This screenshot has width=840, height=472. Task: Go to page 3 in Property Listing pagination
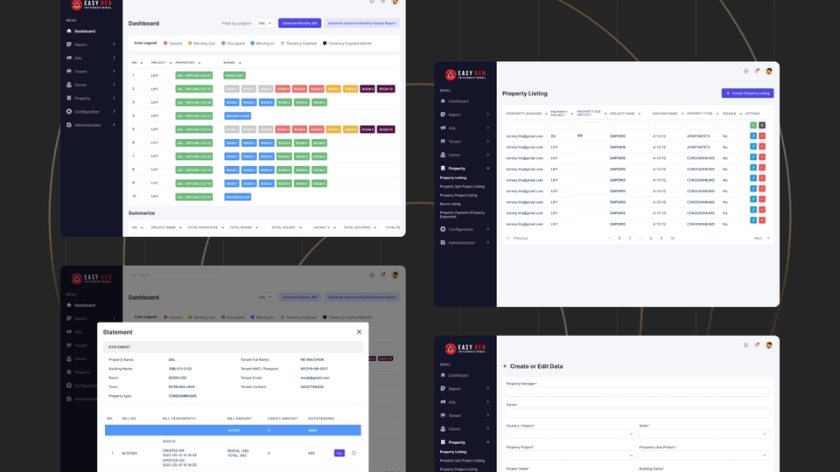629,238
